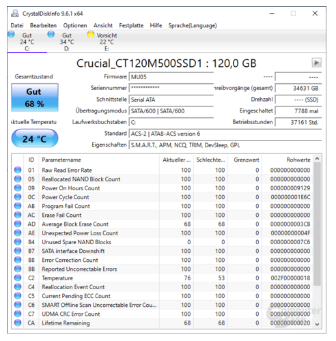Click status icon of Error Correction Count
336x341 pixels.
click(x=18, y=260)
